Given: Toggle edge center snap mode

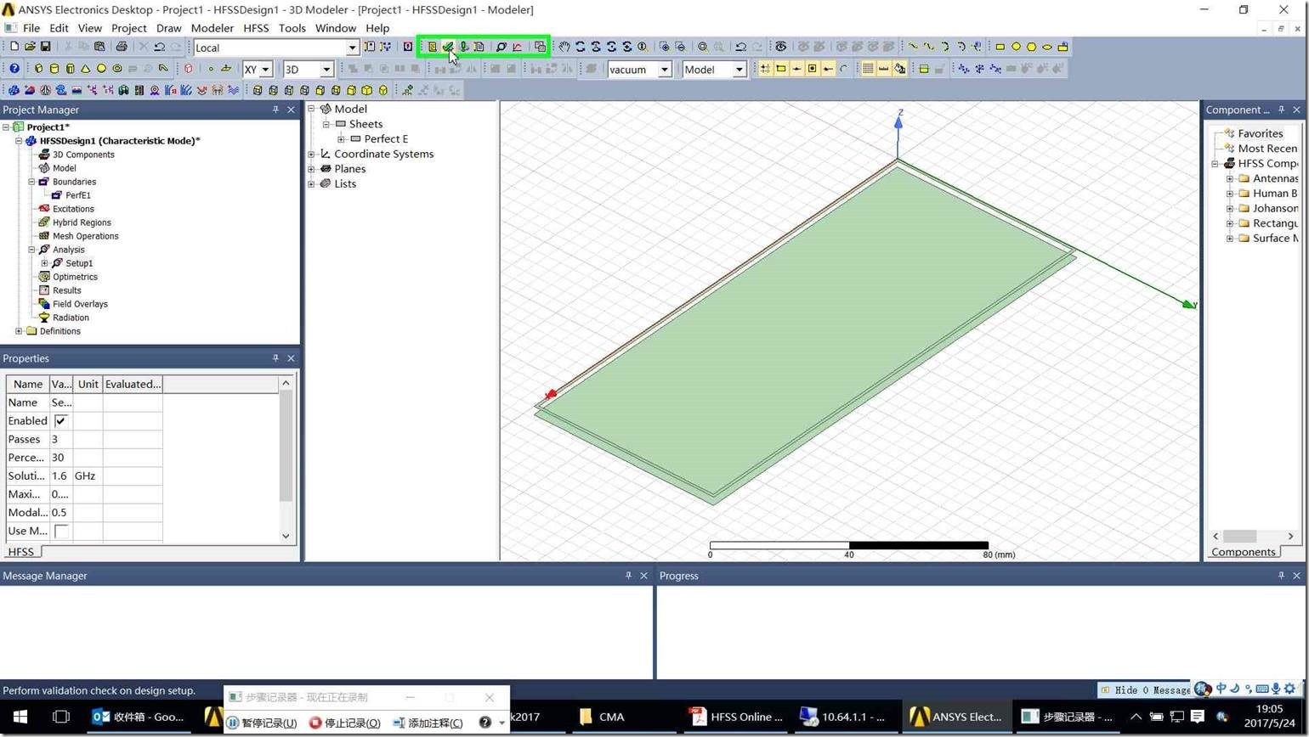Looking at the screenshot, I should click(x=796, y=69).
